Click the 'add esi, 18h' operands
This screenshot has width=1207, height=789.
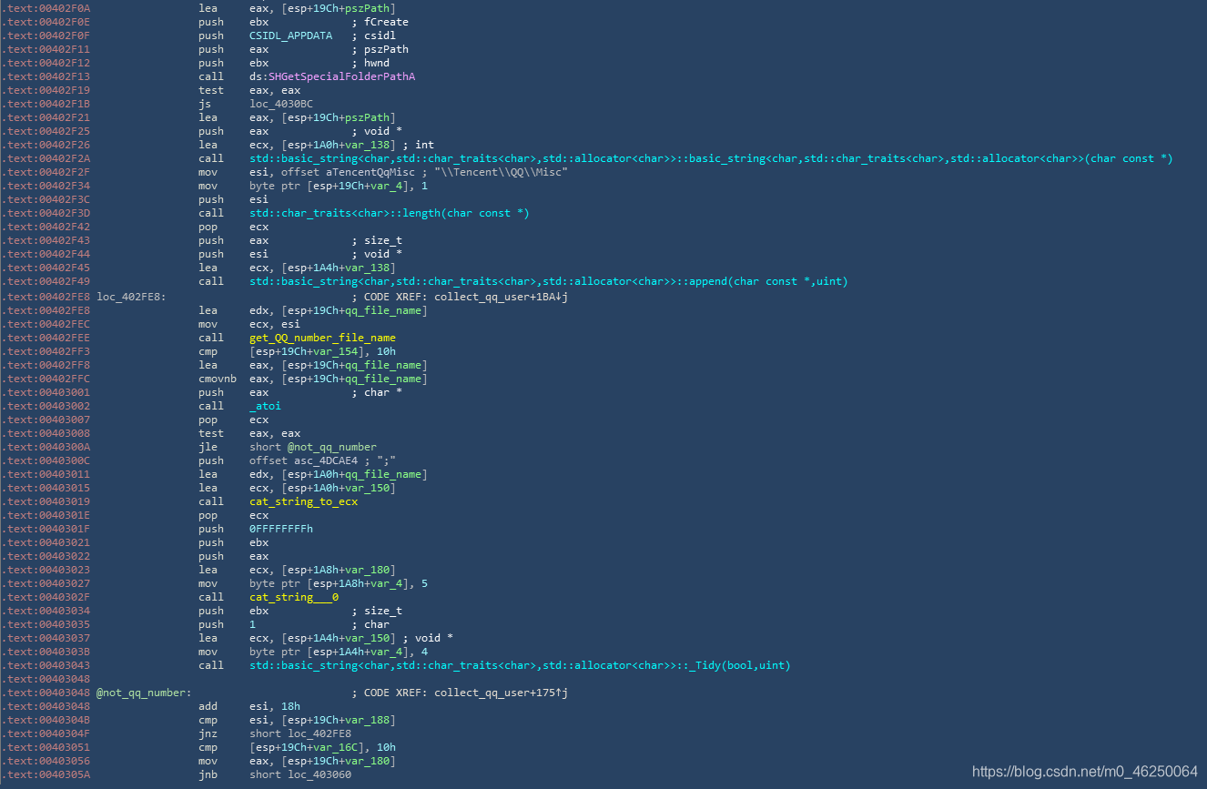[275, 706]
